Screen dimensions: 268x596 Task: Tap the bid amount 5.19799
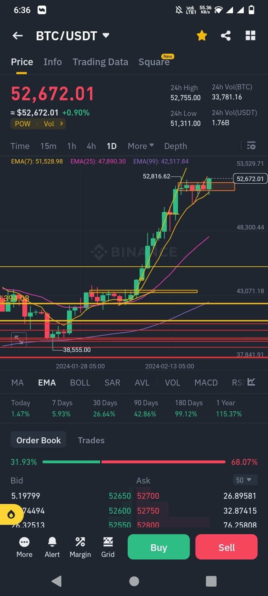[26, 496]
